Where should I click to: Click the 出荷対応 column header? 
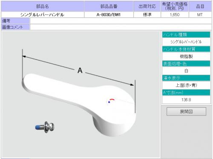pyautogui.click(x=147, y=6)
